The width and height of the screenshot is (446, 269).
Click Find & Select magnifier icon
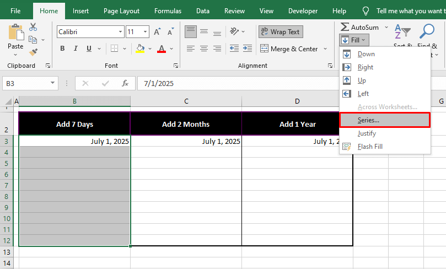(427, 31)
